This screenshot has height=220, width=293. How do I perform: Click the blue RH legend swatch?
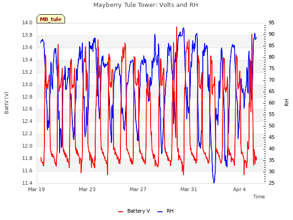160,212
